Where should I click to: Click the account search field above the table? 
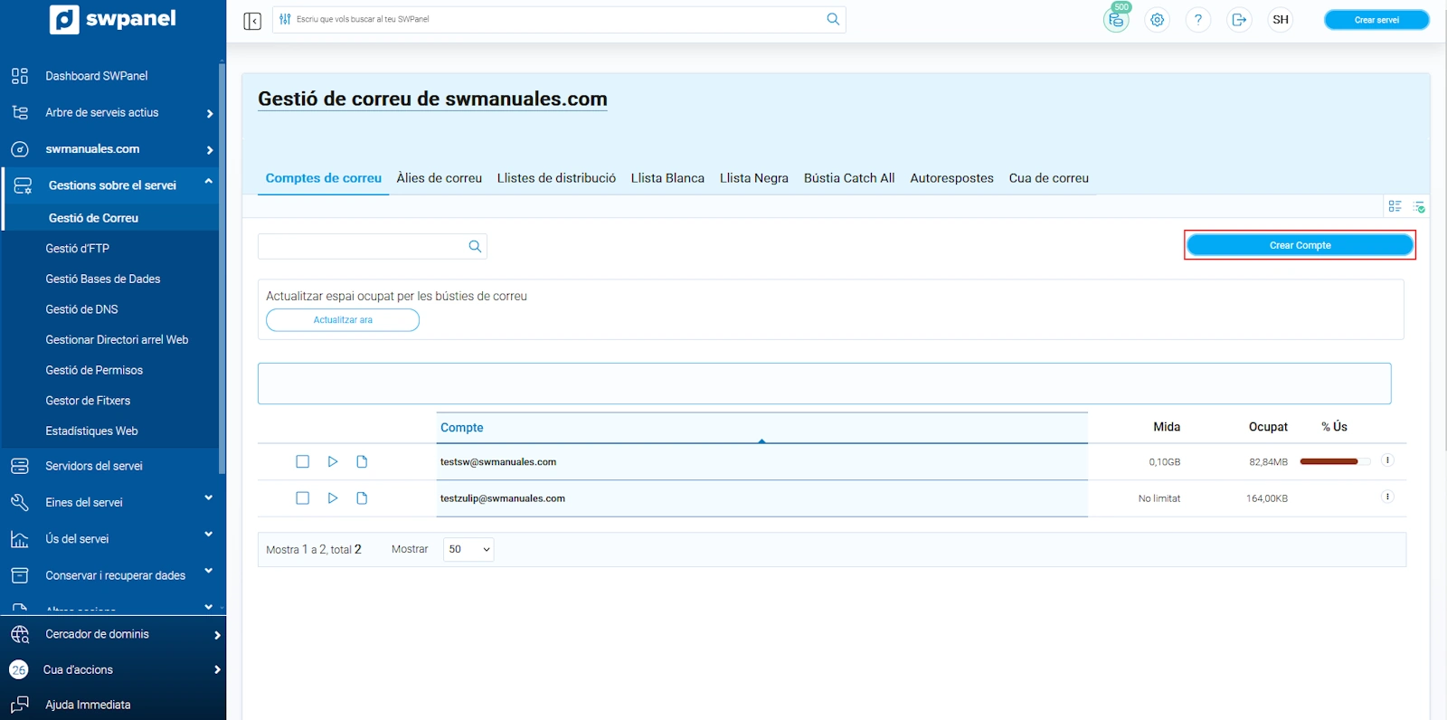click(362, 247)
